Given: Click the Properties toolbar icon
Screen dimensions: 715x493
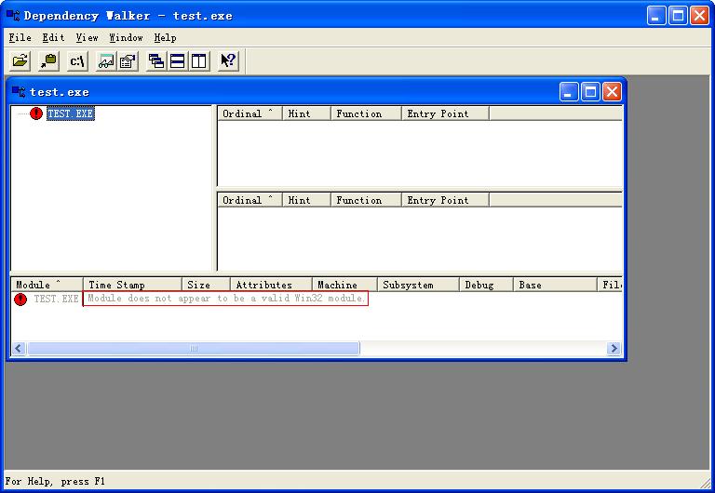Looking at the screenshot, I should pyautogui.click(x=128, y=61).
